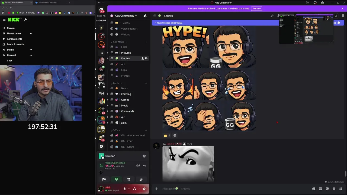The width and height of the screenshot is (347, 195).
Task: Open Achievements in Kick dashboard
Action: pyautogui.click(x=14, y=39)
